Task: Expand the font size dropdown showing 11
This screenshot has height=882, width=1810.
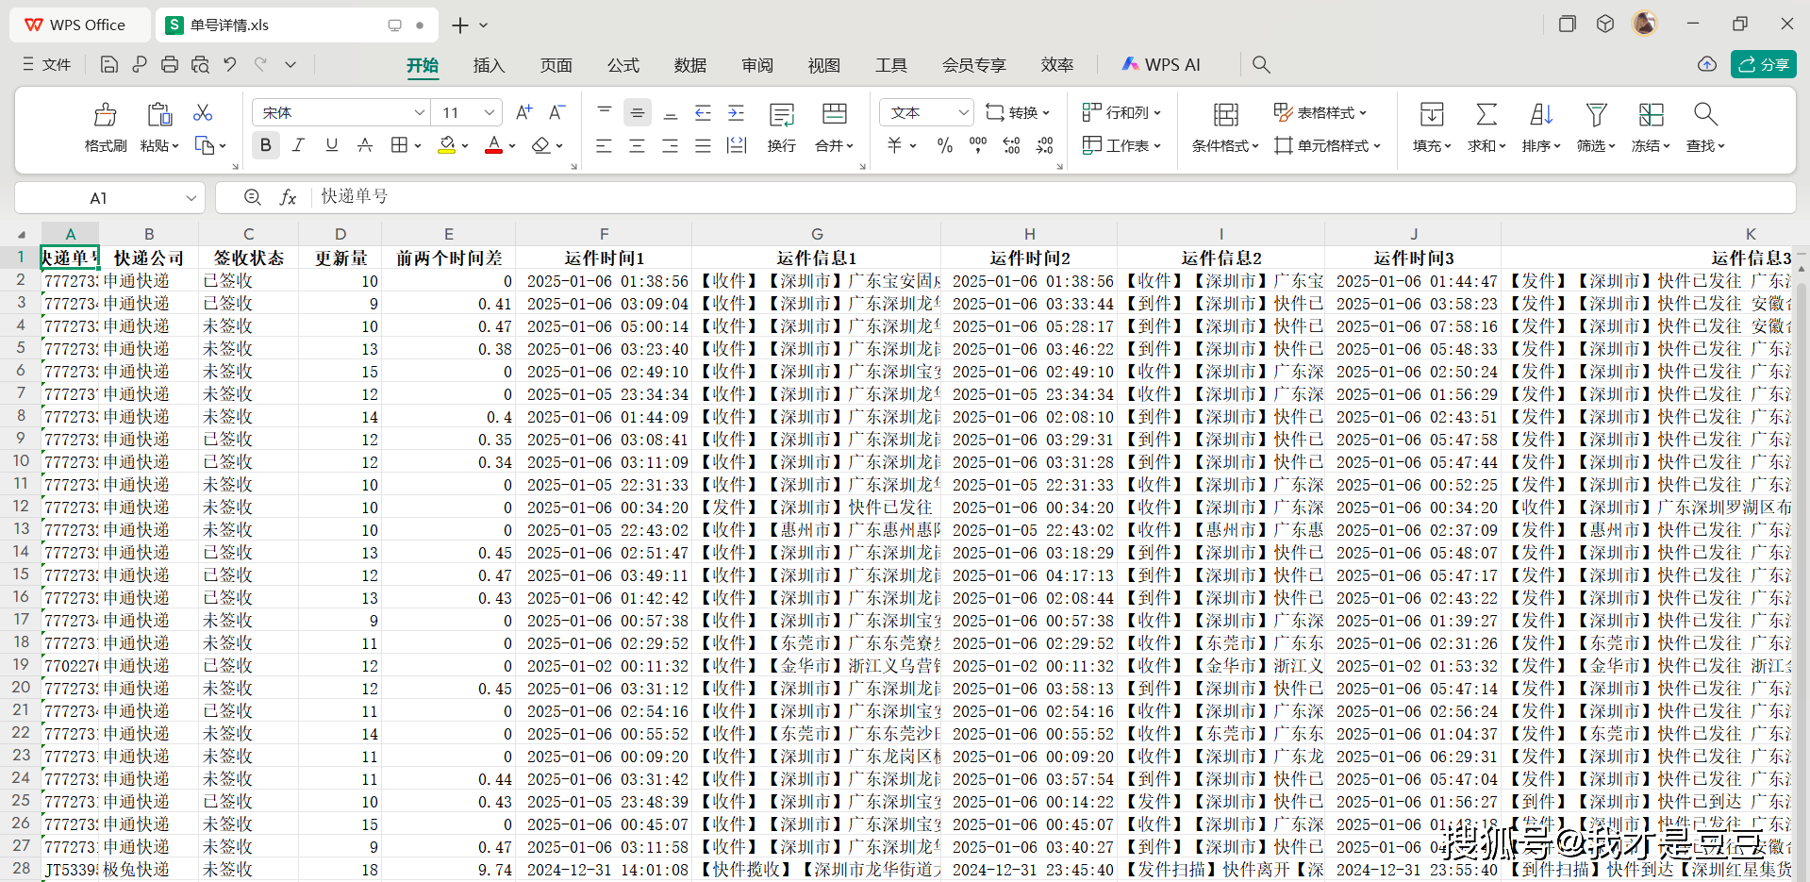Action: 490,113
